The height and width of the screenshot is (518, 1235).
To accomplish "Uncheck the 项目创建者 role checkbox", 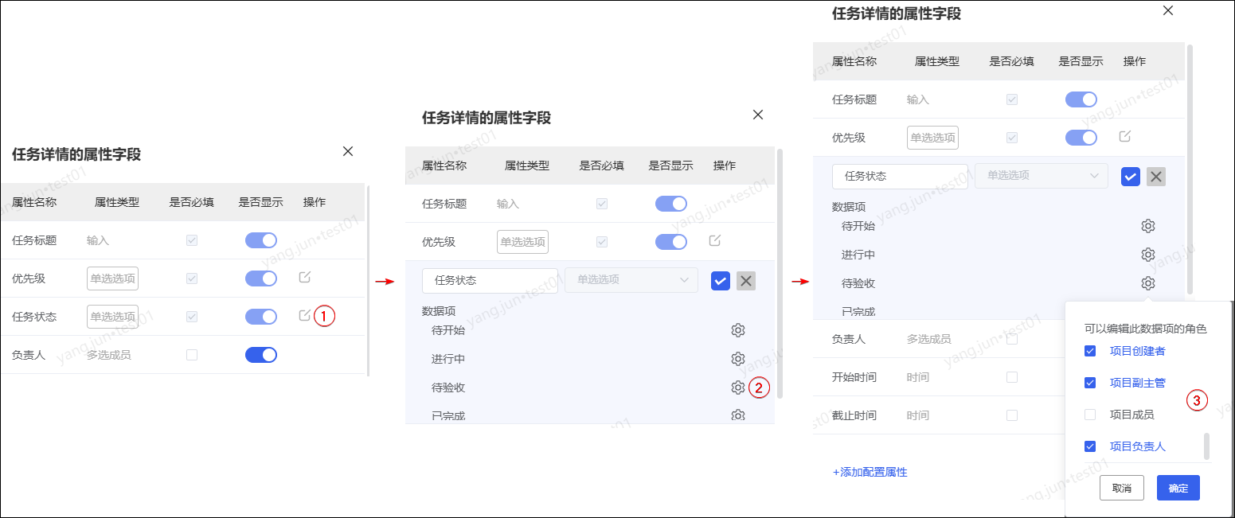I will pyautogui.click(x=1090, y=351).
